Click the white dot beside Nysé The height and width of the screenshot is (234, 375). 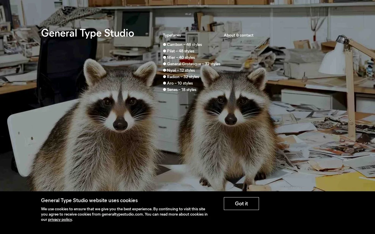165,70
